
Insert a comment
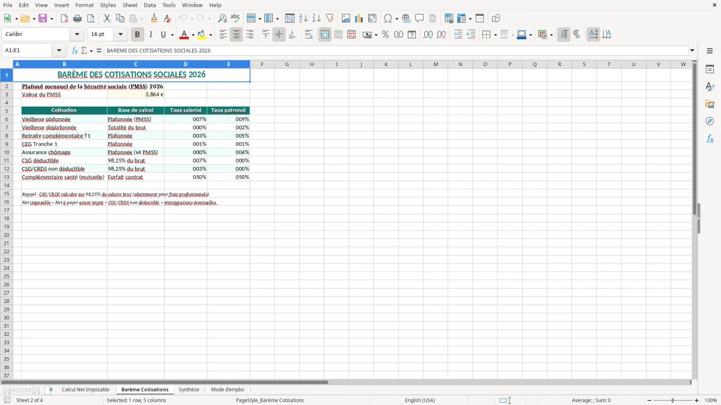tap(419, 19)
